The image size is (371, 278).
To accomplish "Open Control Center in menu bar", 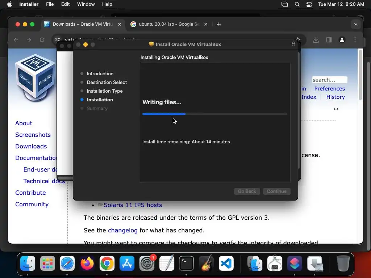I will [309, 4].
